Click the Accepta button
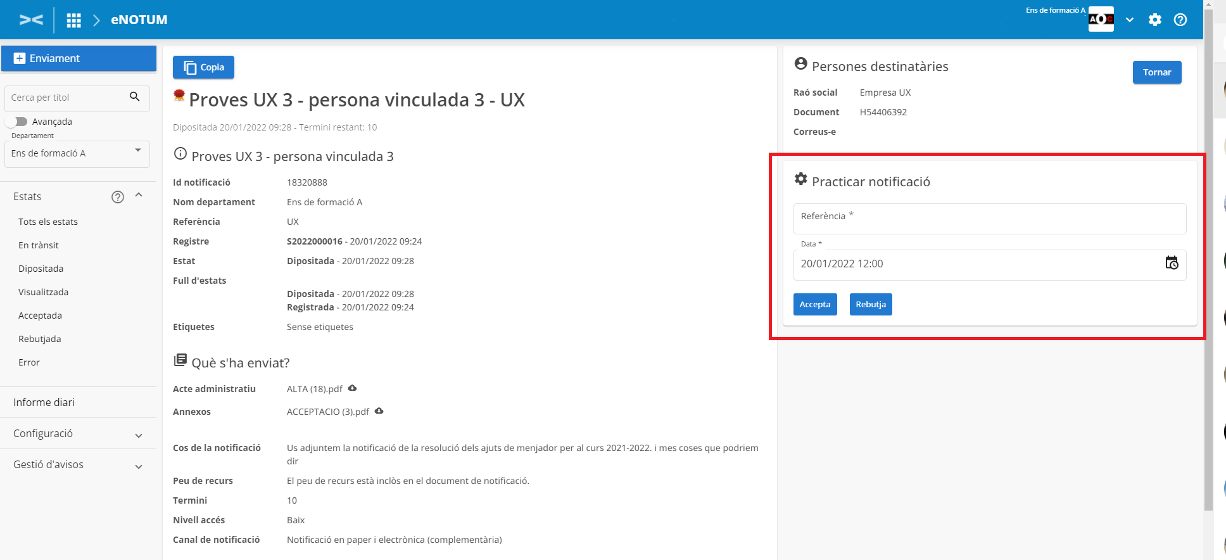This screenshot has width=1226, height=560. point(815,305)
